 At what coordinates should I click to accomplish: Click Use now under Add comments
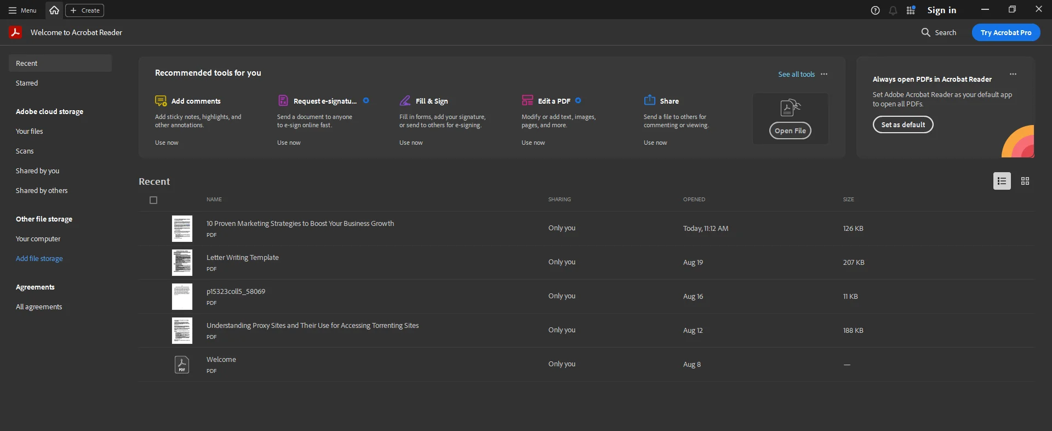tap(167, 143)
